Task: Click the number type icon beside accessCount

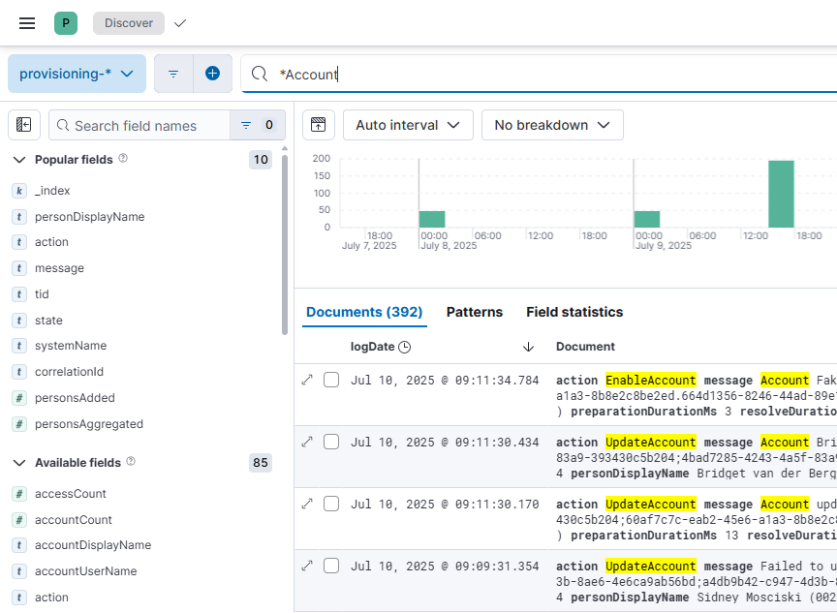Action: (x=19, y=494)
